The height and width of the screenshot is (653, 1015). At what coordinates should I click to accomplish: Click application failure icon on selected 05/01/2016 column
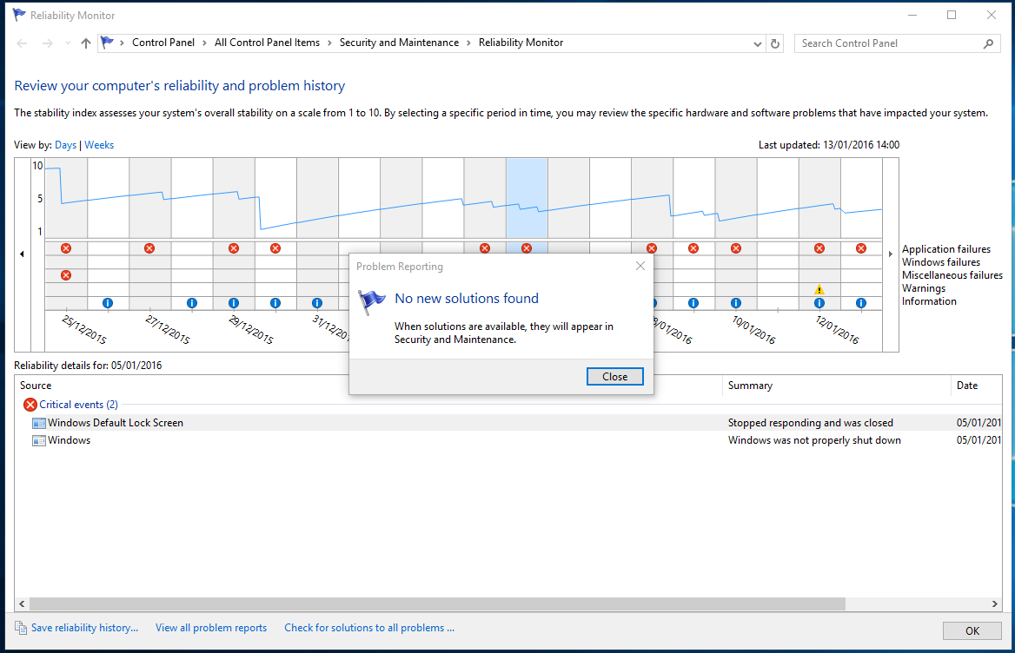pyautogui.click(x=527, y=248)
